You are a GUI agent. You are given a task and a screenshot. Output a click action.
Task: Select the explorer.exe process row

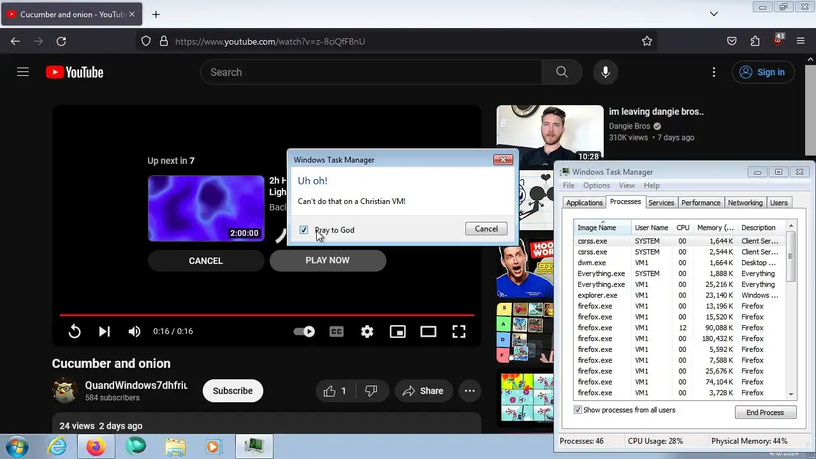tap(680, 295)
